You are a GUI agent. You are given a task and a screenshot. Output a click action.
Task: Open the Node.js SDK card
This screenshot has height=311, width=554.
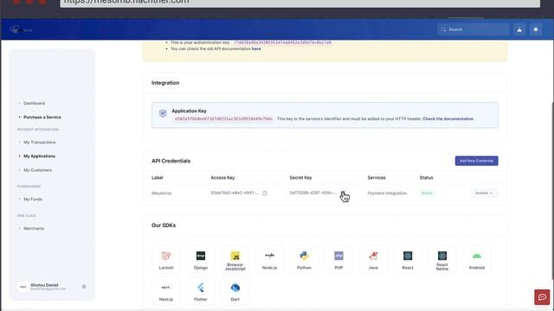(269, 259)
